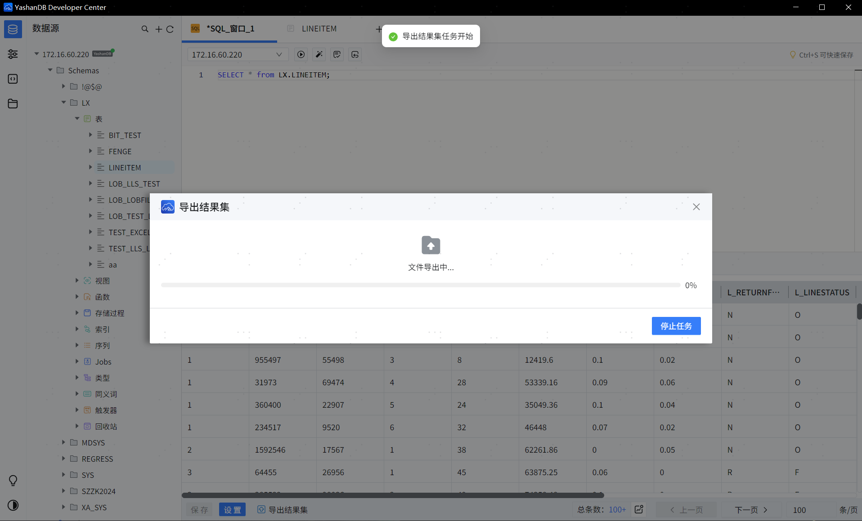862x521 pixels.
Task: Select the FENGE table
Action: 120,151
